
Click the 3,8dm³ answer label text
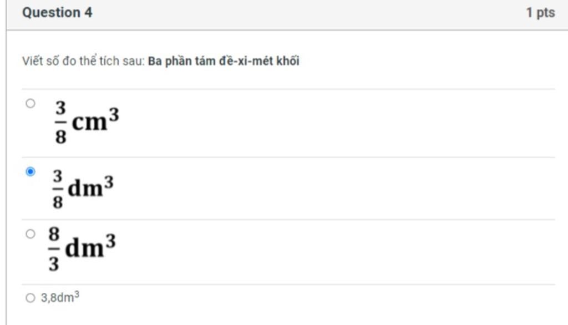pyautogui.click(x=60, y=297)
